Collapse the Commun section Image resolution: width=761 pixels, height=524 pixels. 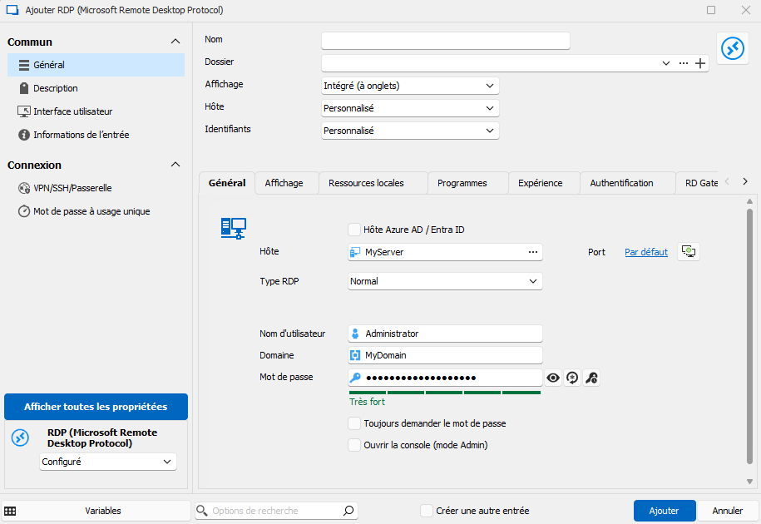[175, 42]
